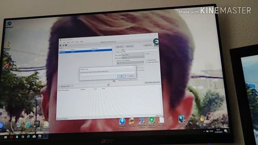Click the Open Process toolbar icon
The height and width of the screenshot is (145, 258).
pyautogui.click(x=60, y=46)
